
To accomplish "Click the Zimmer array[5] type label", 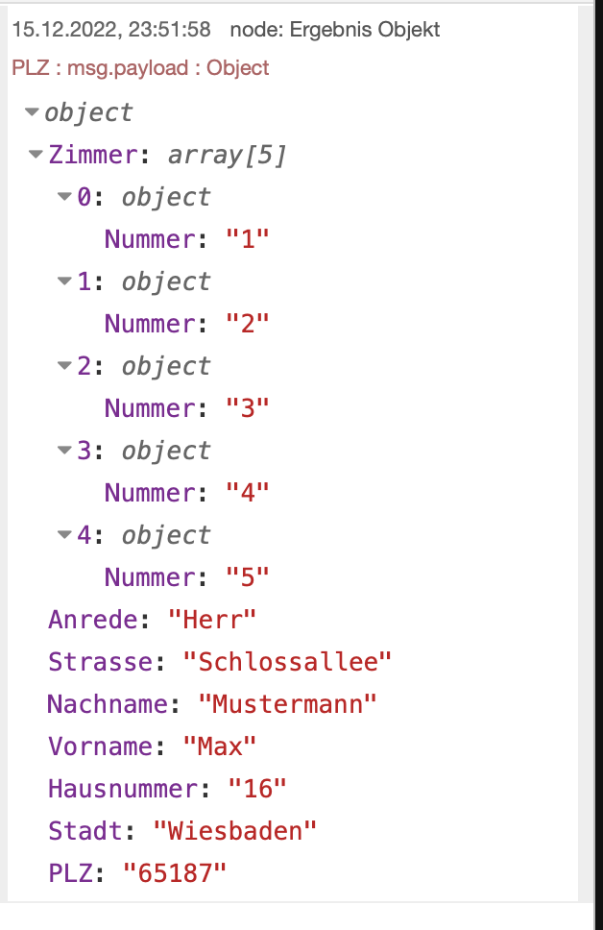I will [227, 156].
